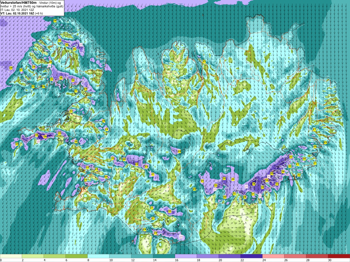The width and height of the screenshot is (350, 262).
Task: Click the legend tick label "16"
Action: click(176, 260)
